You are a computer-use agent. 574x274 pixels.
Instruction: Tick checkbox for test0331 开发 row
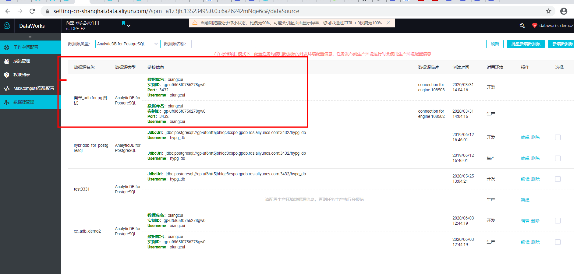click(x=558, y=179)
